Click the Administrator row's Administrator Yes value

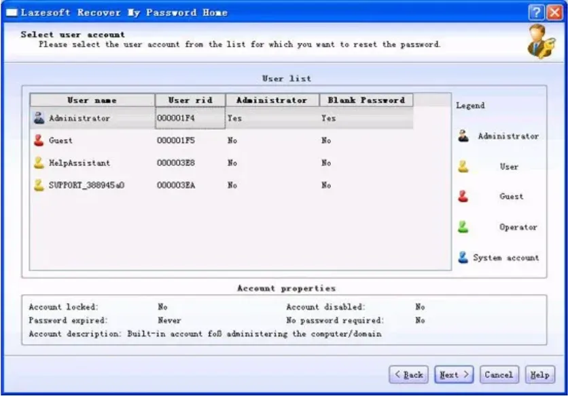pyautogui.click(x=234, y=118)
